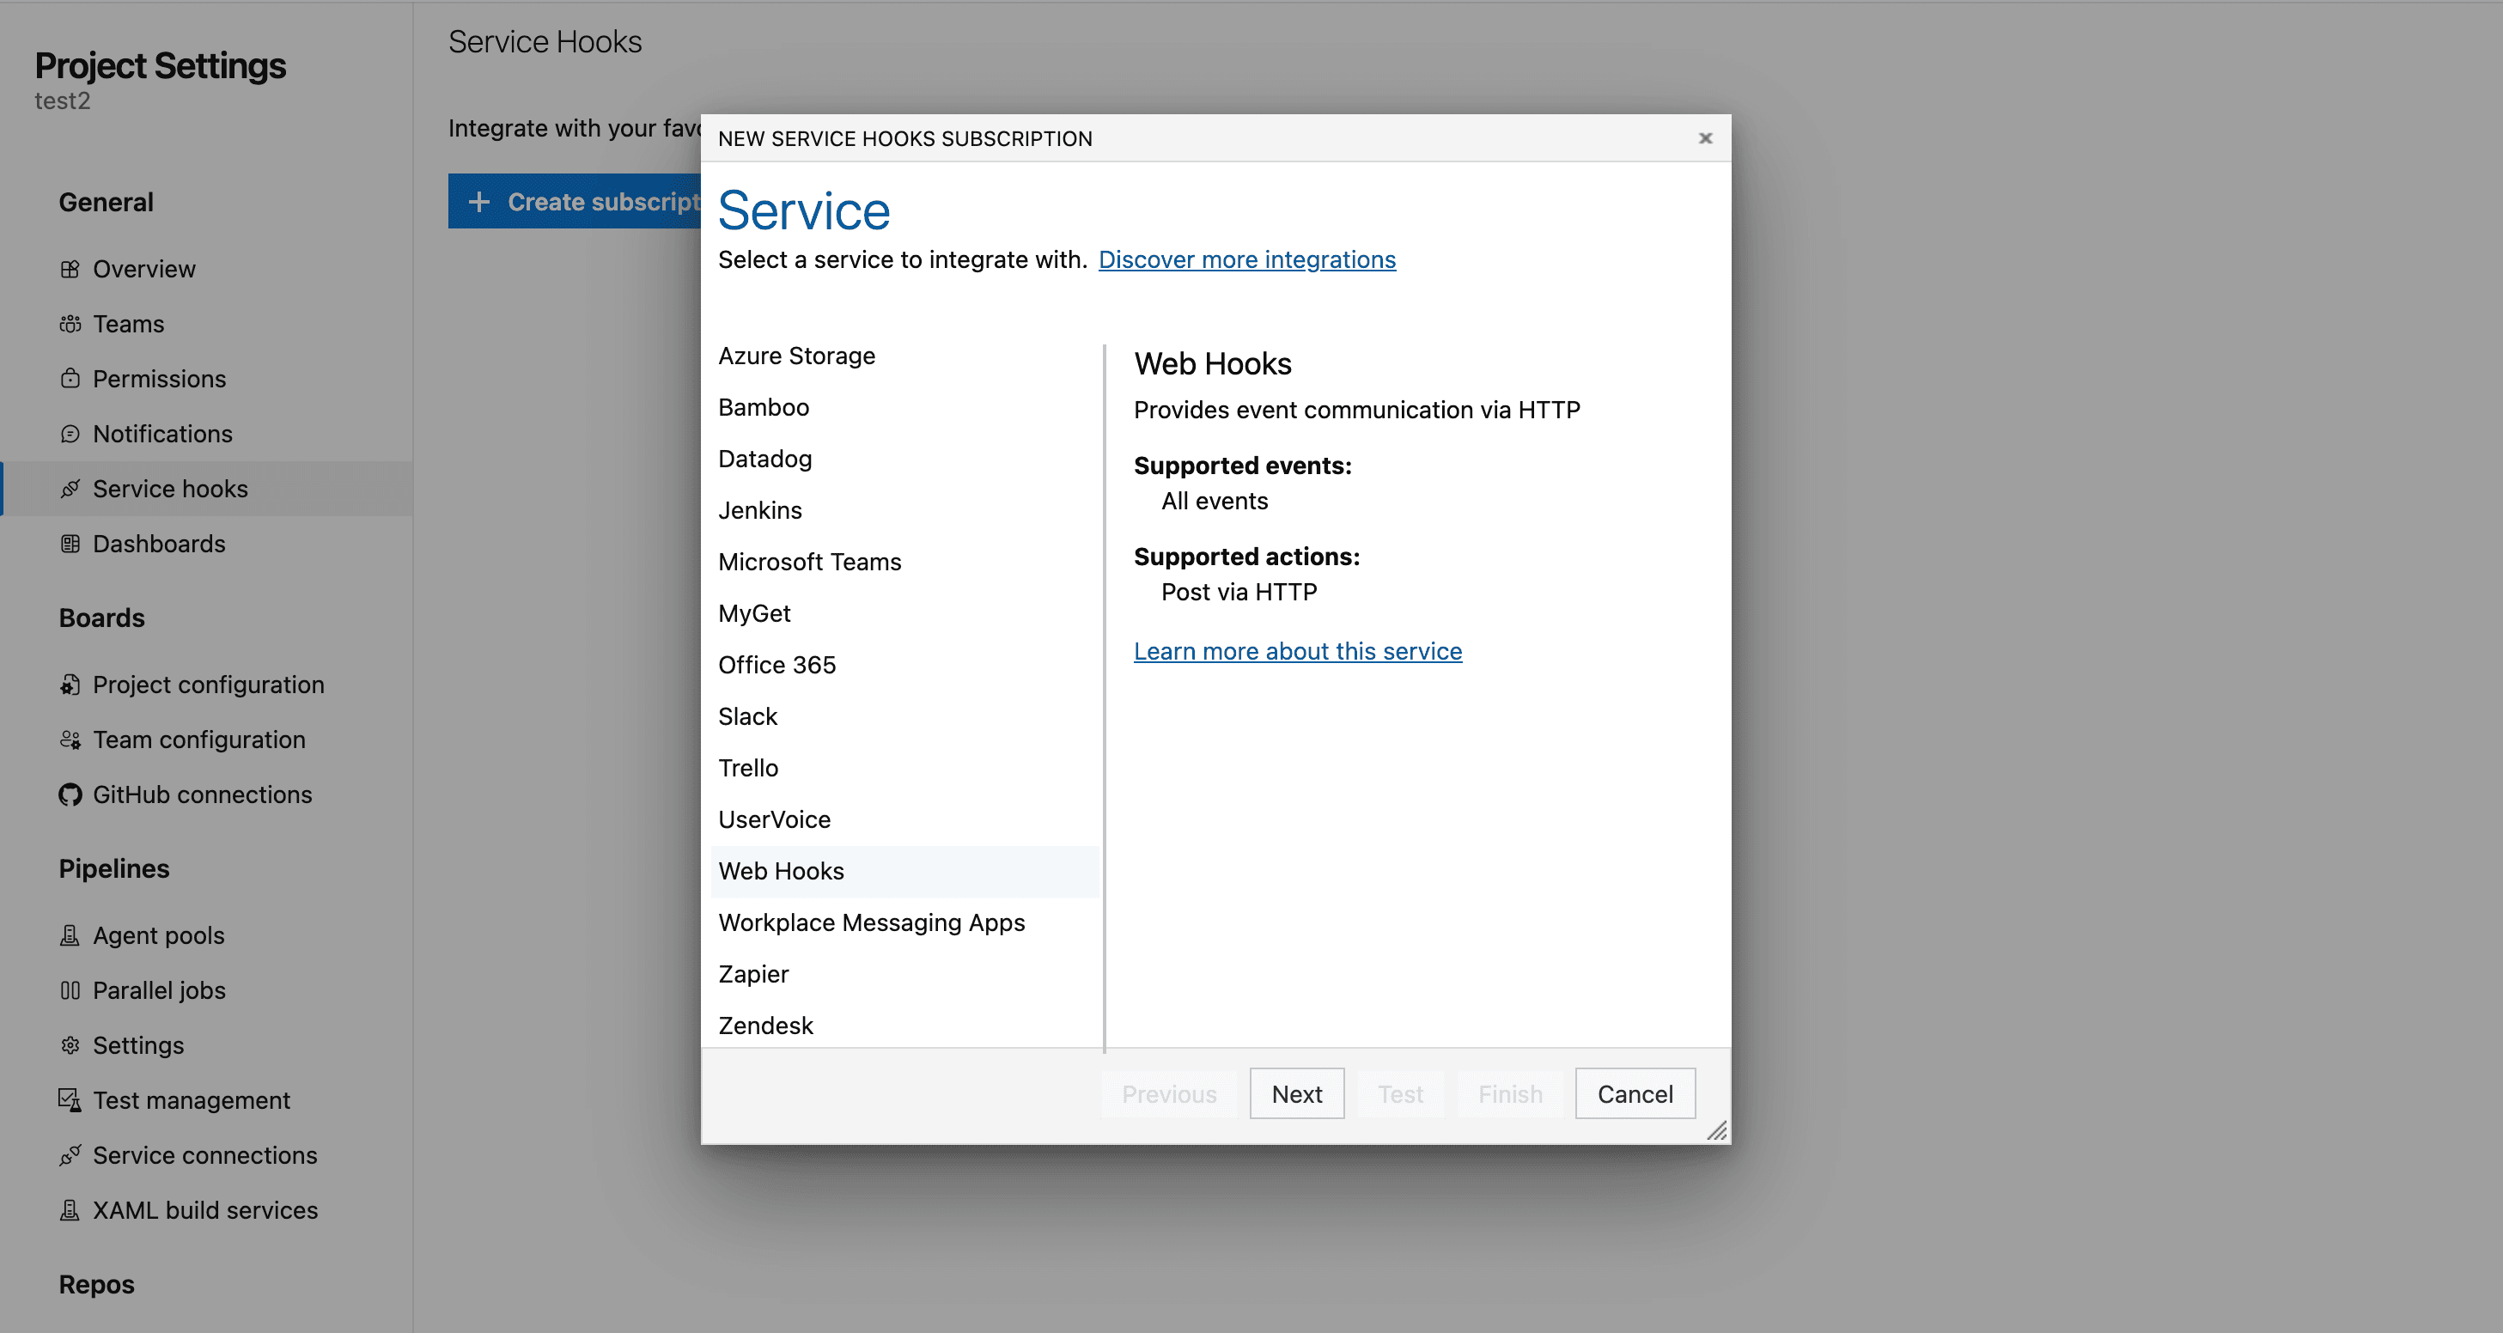Open Permissions via its lock icon

pos(71,379)
